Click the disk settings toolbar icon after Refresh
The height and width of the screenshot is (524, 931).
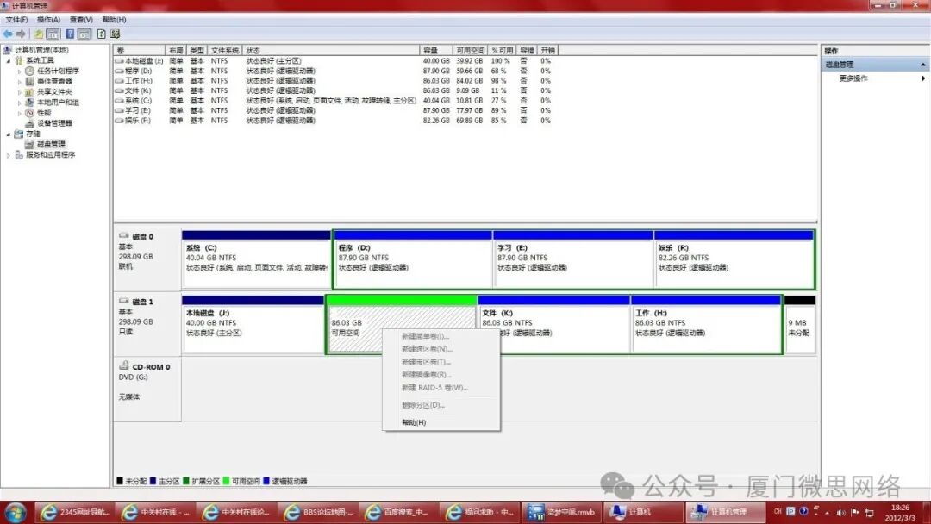click(x=116, y=34)
